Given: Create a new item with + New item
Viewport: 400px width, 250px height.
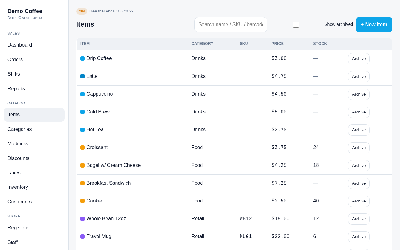Looking at the screenshot, I should pyautogui.click(x=374, y=25).
